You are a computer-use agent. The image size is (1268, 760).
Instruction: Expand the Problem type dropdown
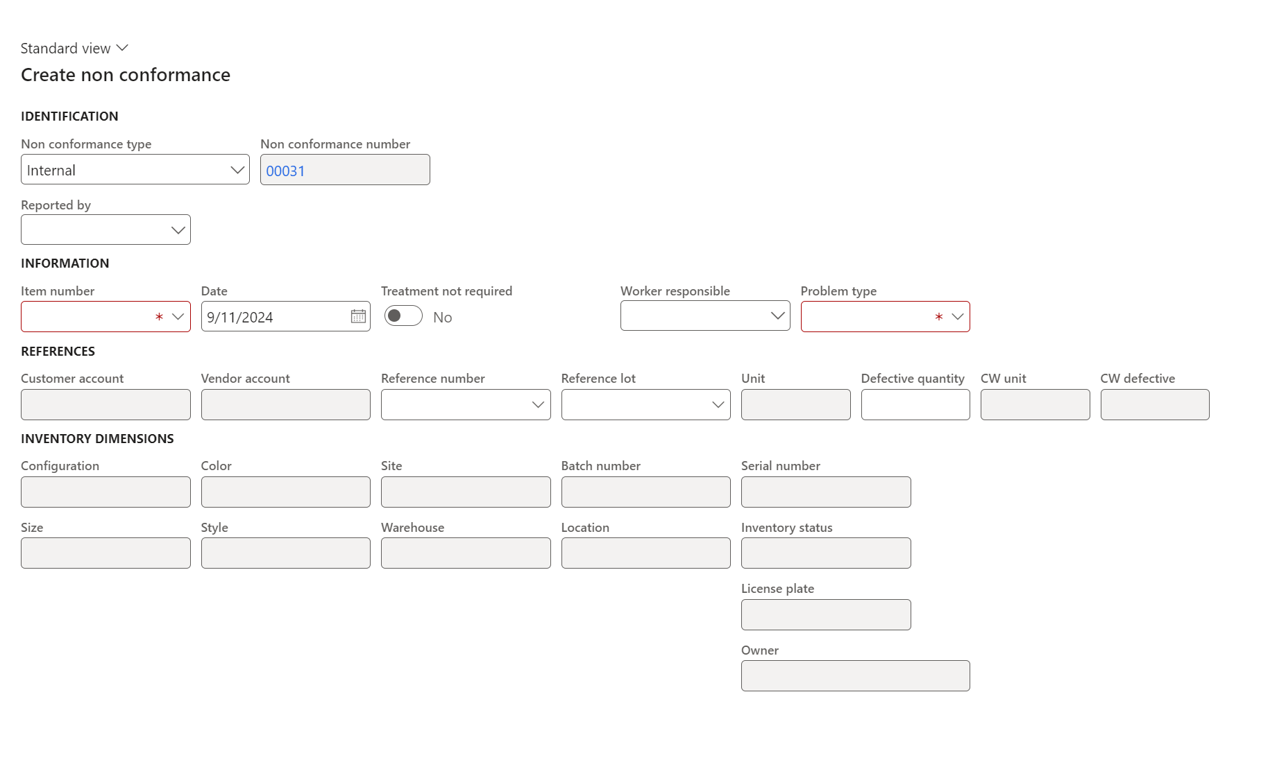tap(957, 317)
